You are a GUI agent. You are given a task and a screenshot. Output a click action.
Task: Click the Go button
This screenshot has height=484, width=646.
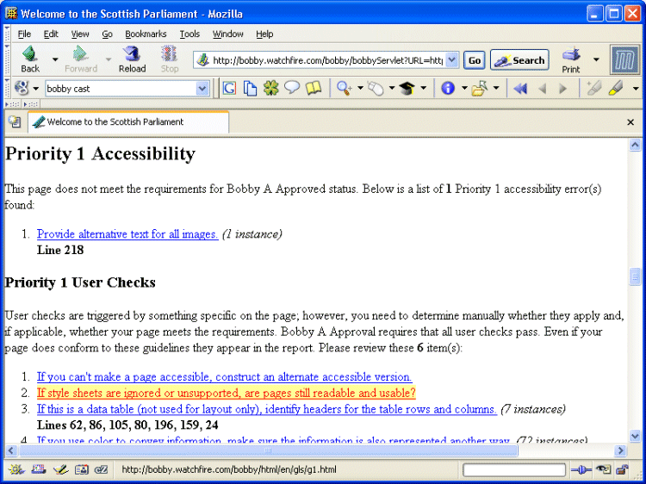[x=475, y=60]
